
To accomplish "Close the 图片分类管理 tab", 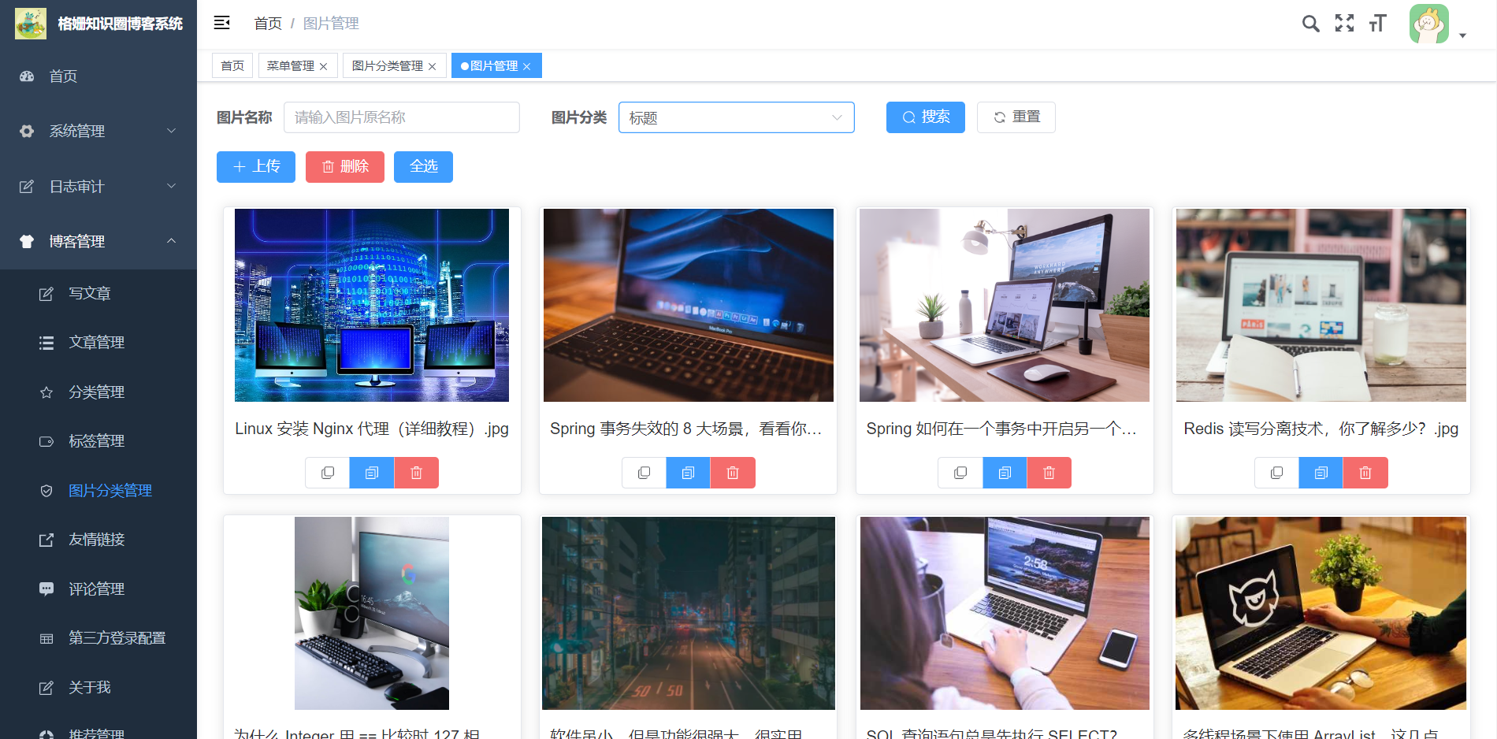I will pos(432,66).
